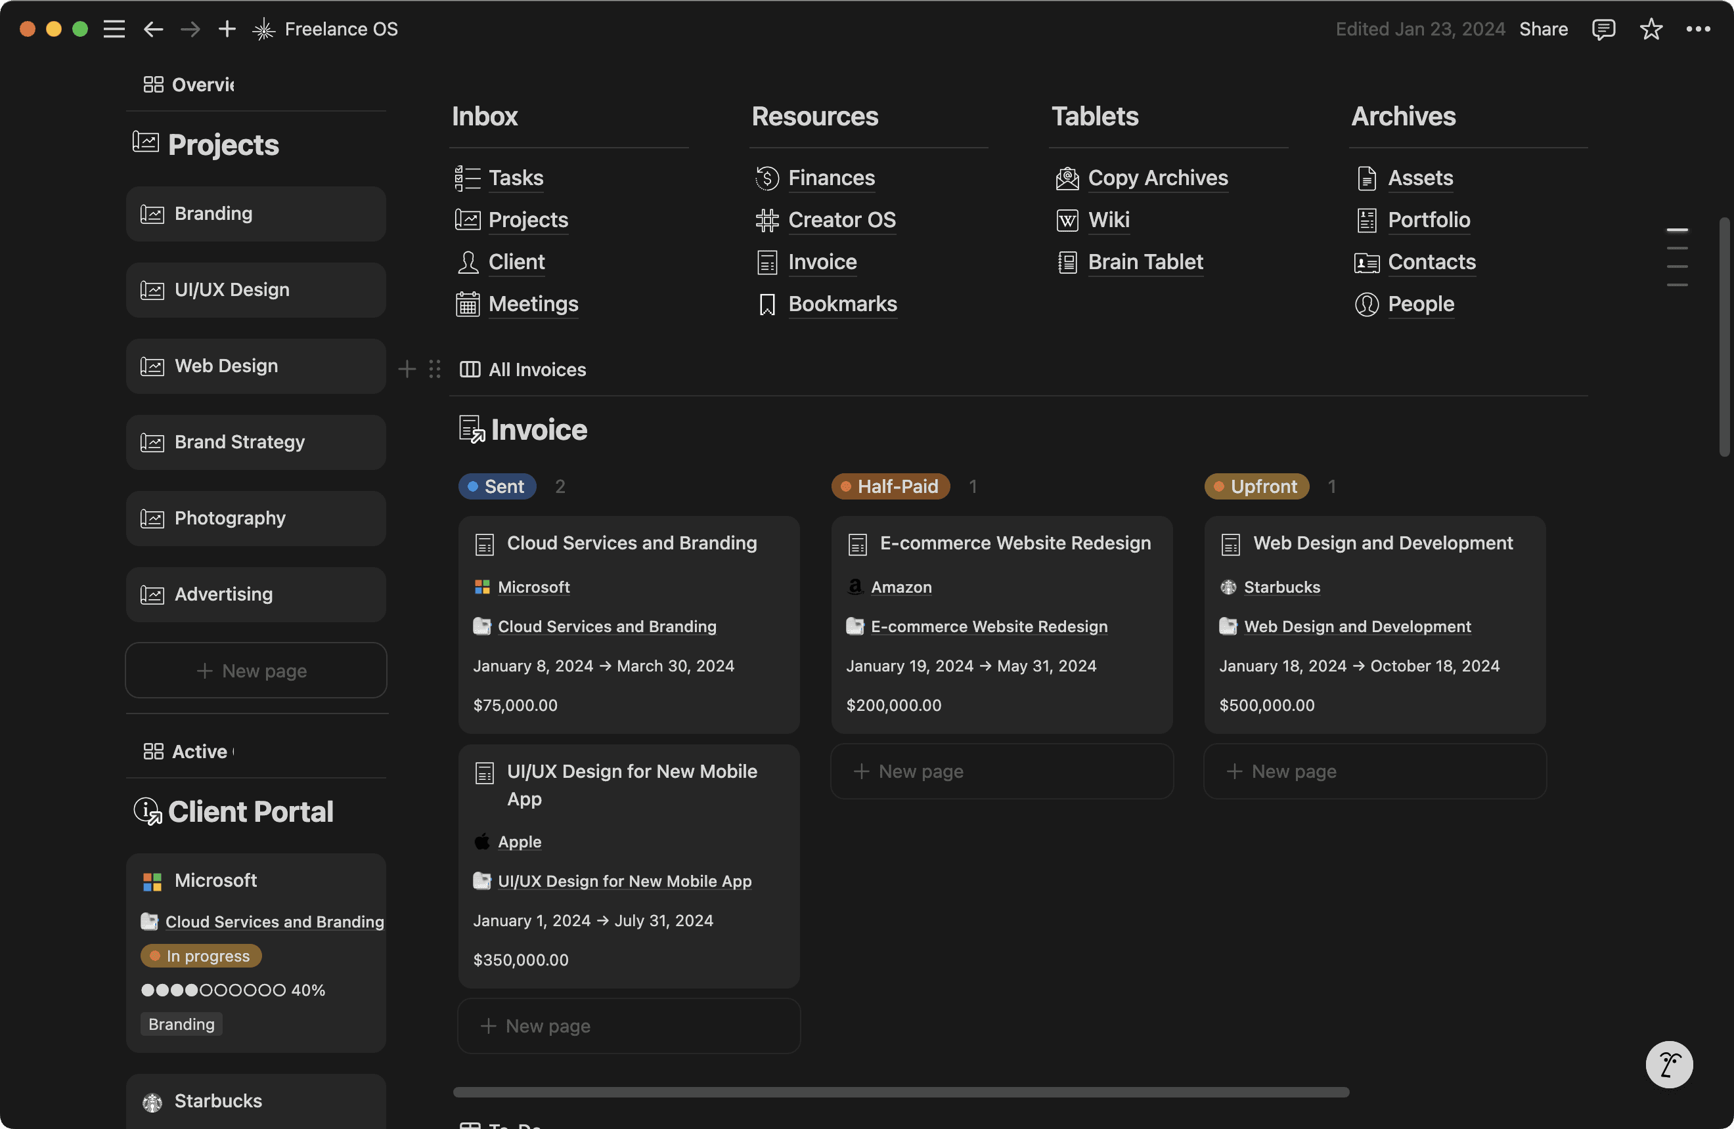The image size is (1734, 1129).
Task: Open the Starbucks card in Client Portal
Action: [256, 1101]
